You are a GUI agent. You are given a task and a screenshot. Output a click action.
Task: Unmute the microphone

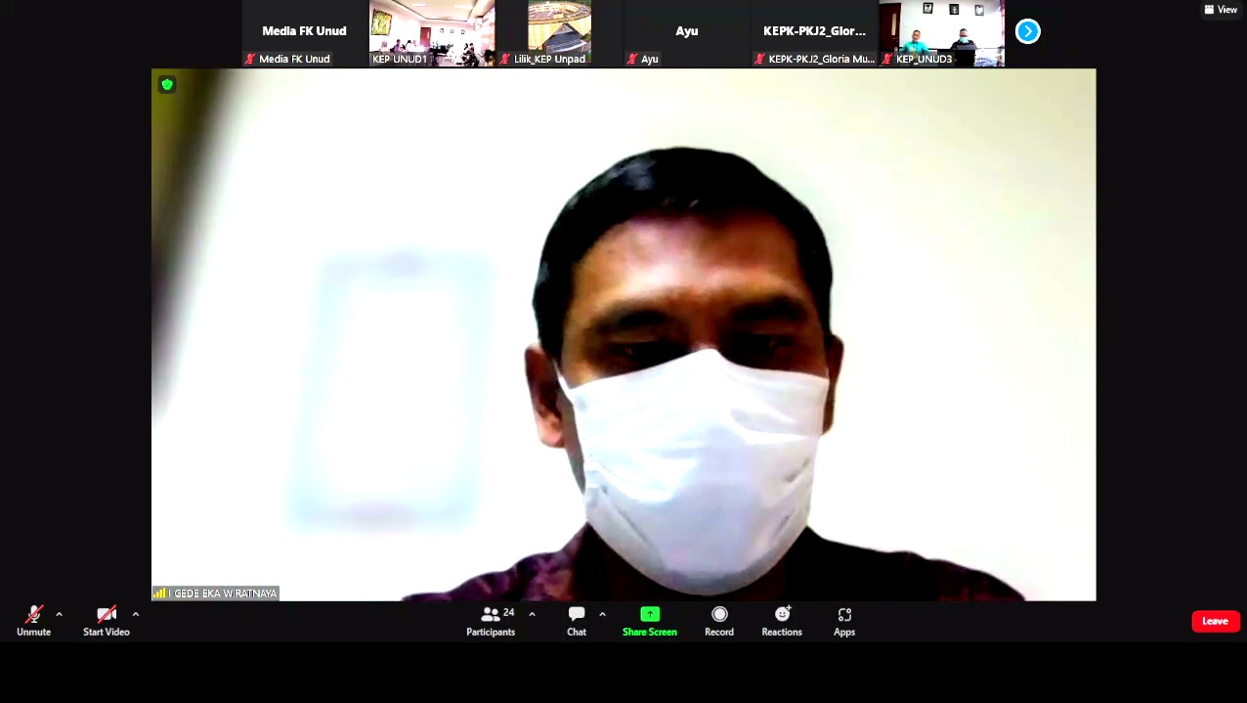coord(33,621)
